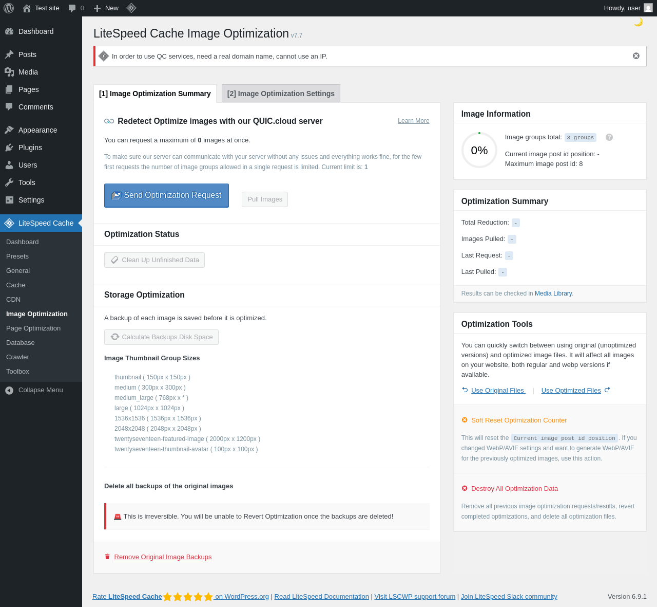Click the Test site home icon
The width and height of the screenshot is (657, 607).
pos(27,8)
